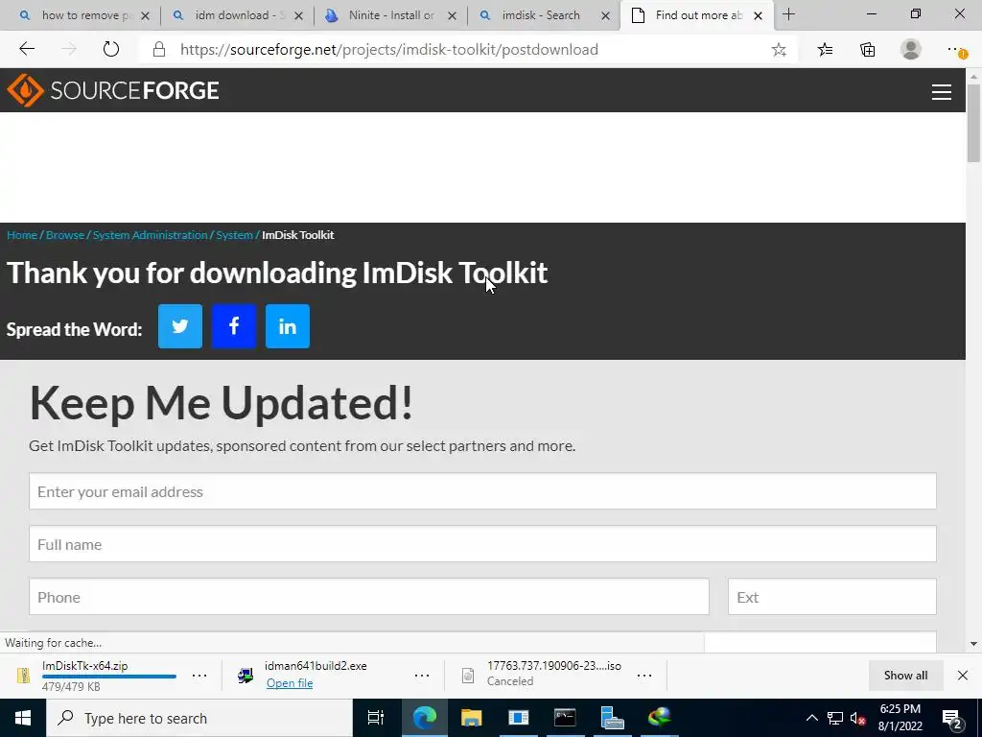Share on Twitter button
This screenshot has width=982, height=737.
pos(179,326)
